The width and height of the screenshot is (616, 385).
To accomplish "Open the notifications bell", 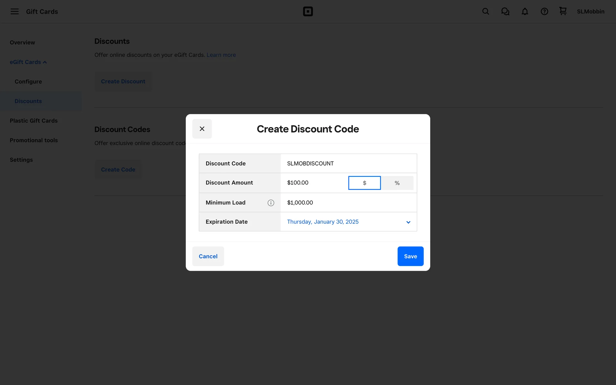I will [525, 12].
